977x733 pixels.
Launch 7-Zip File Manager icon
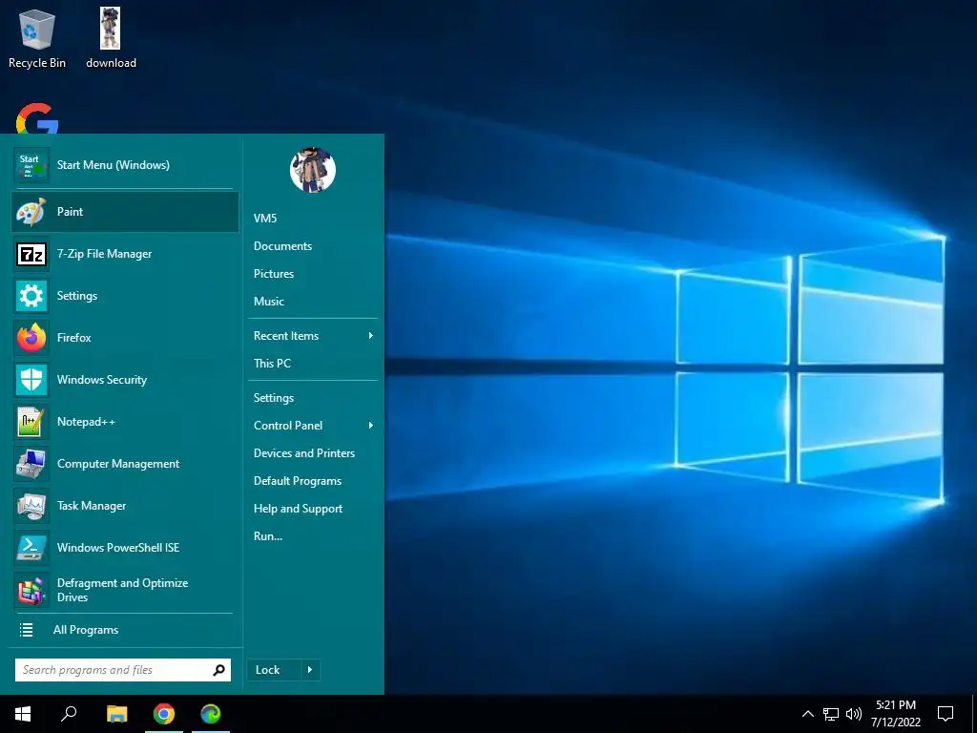31,254
